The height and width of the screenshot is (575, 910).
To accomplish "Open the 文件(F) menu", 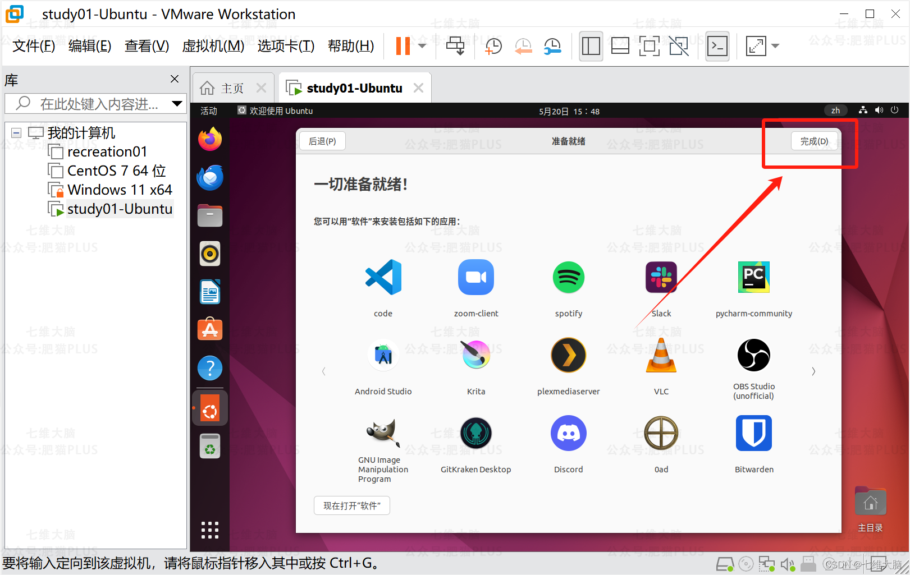I will tap(34, 46).
